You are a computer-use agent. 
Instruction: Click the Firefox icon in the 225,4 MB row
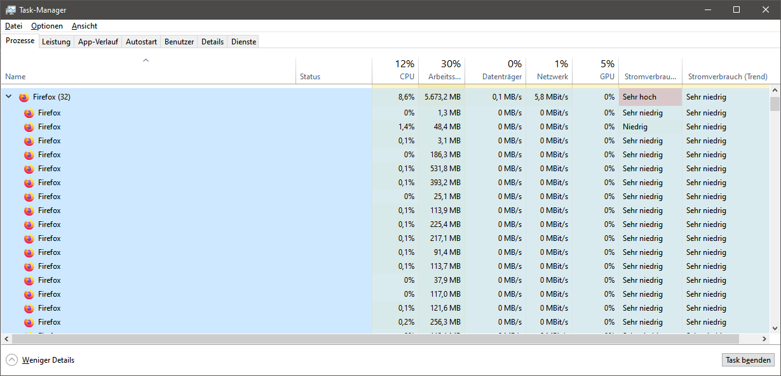point(29,224)
